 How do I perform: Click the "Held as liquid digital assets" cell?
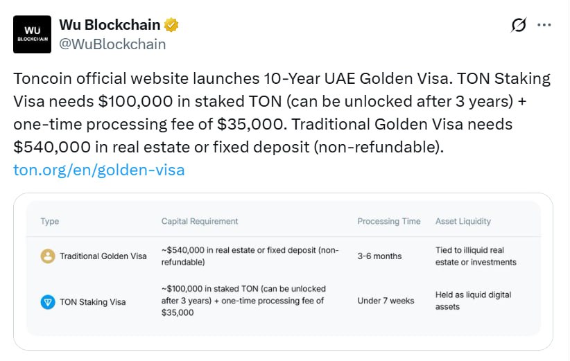(x=474, y=301)
